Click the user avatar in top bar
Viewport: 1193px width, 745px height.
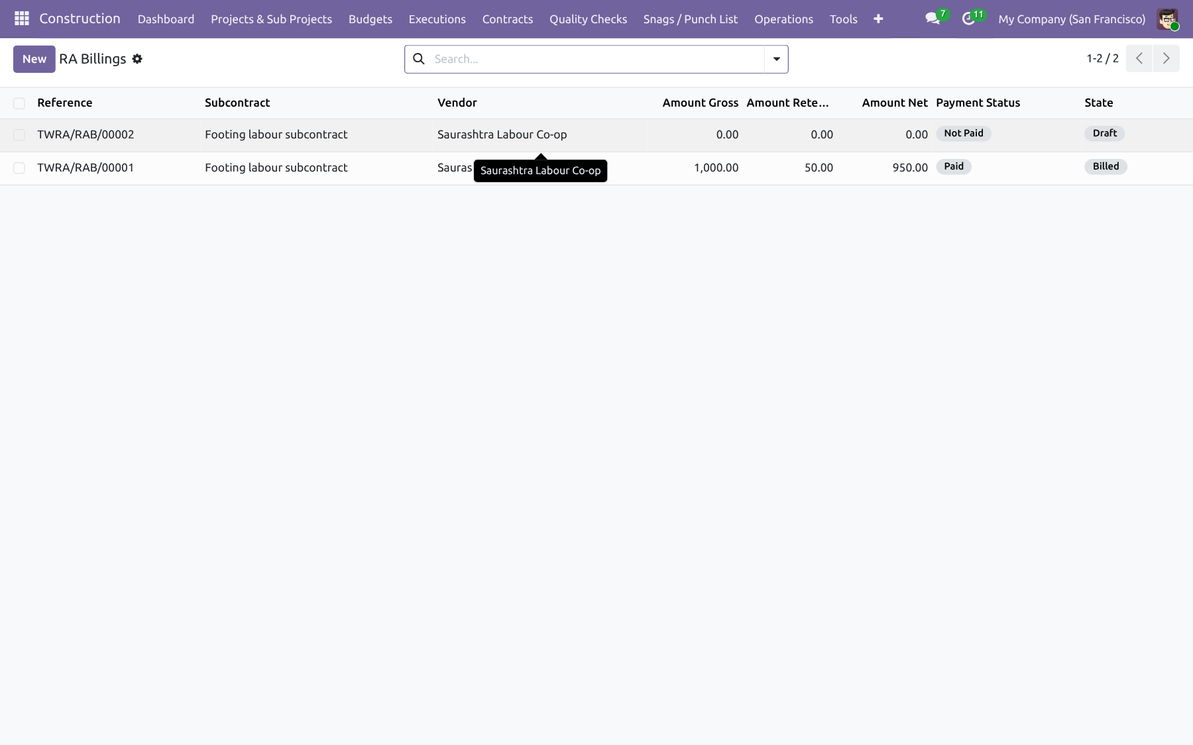click(1167, 19)
